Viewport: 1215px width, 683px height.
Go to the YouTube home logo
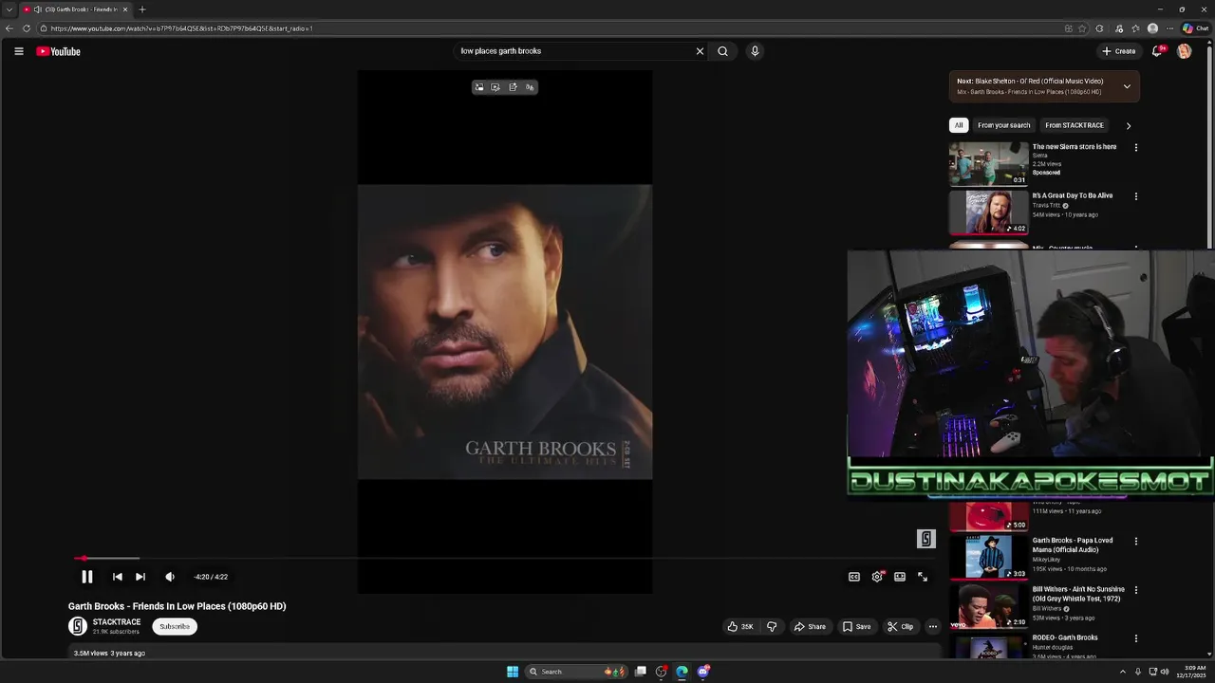(x=59, y=51)
